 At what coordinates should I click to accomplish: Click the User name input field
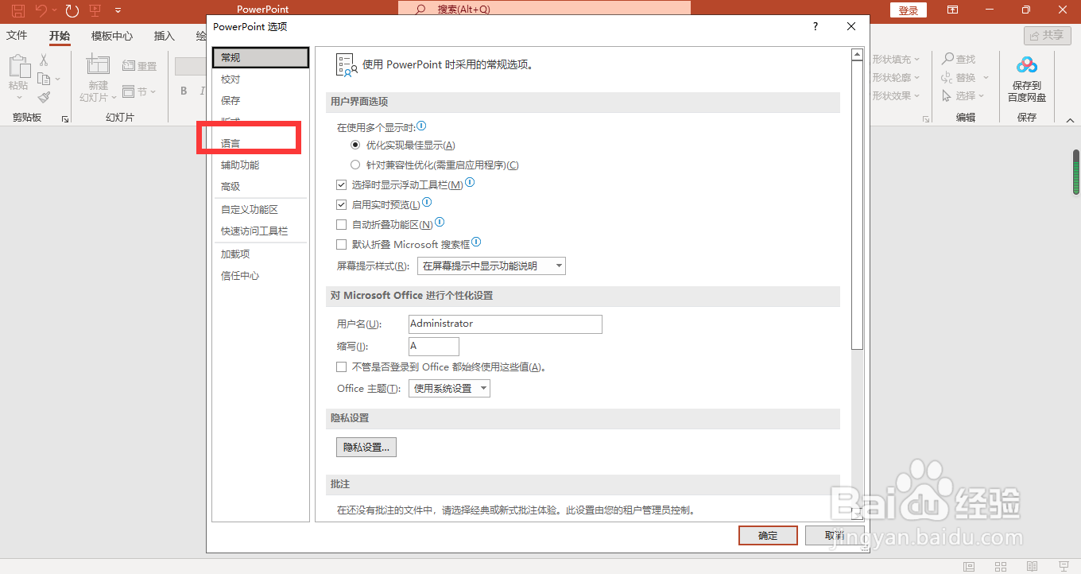[x=506, y=324]
